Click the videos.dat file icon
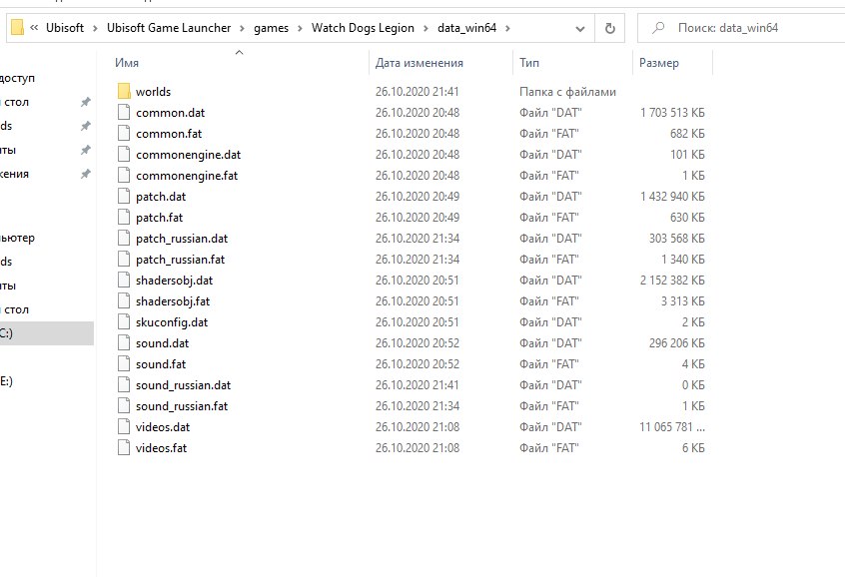Image resolution: width=845 pixels, height=577 pixels. 124,427
